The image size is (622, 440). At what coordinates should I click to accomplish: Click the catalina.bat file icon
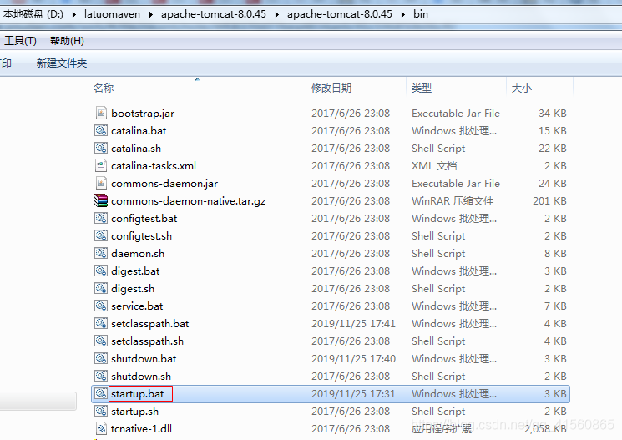[x=101, y=130]
